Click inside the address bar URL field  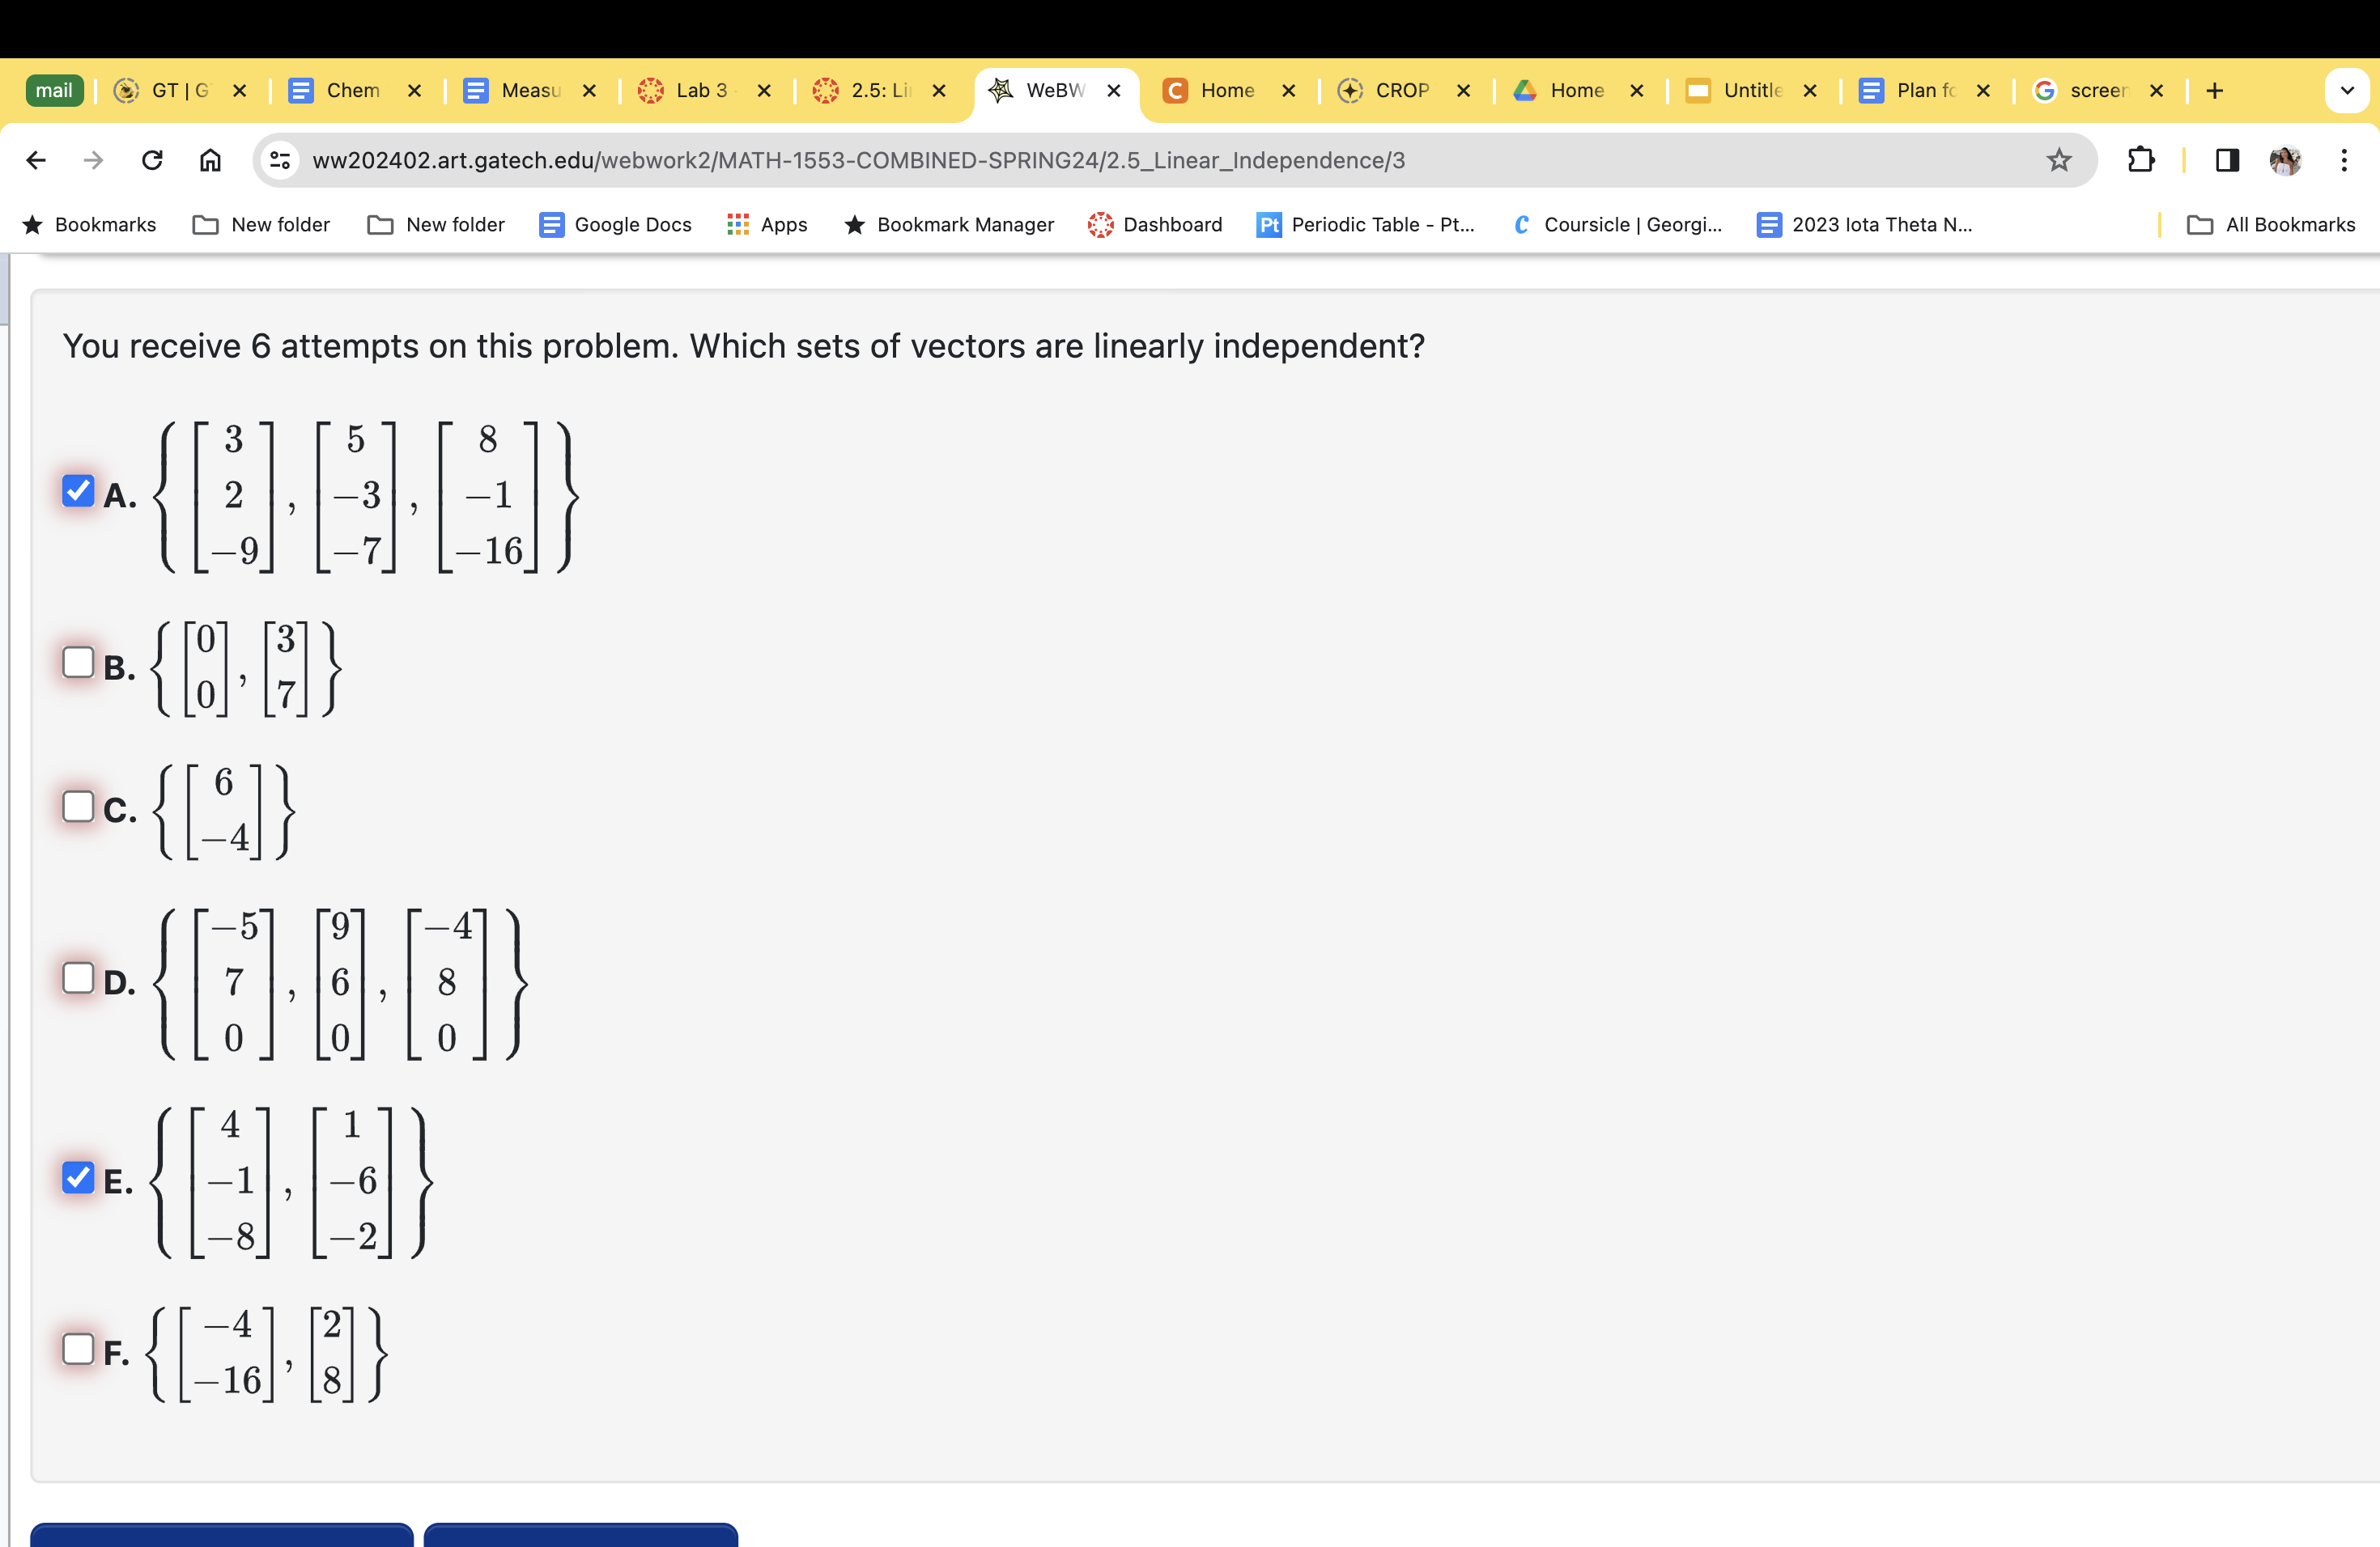click(860, 160)
